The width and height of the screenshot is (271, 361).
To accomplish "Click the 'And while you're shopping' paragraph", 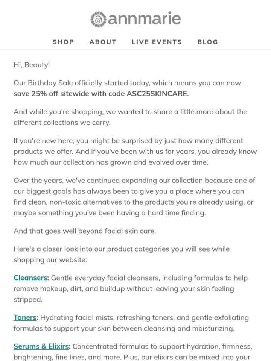I will pyautogui.click(x=131, y=117).
